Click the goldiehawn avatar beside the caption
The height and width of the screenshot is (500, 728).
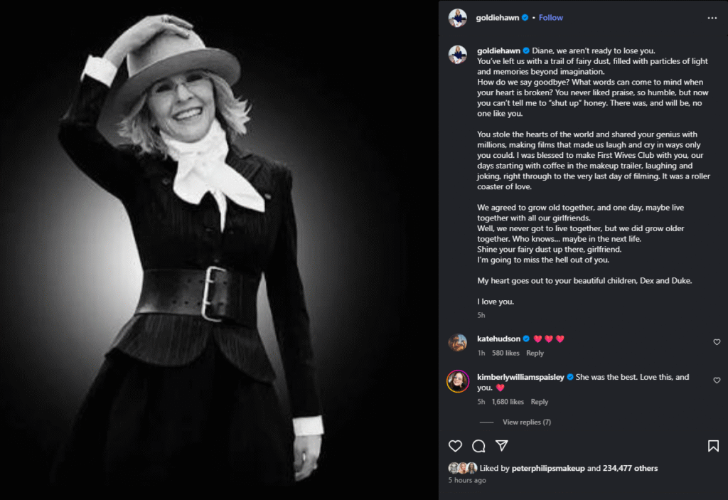click(457, 55)
